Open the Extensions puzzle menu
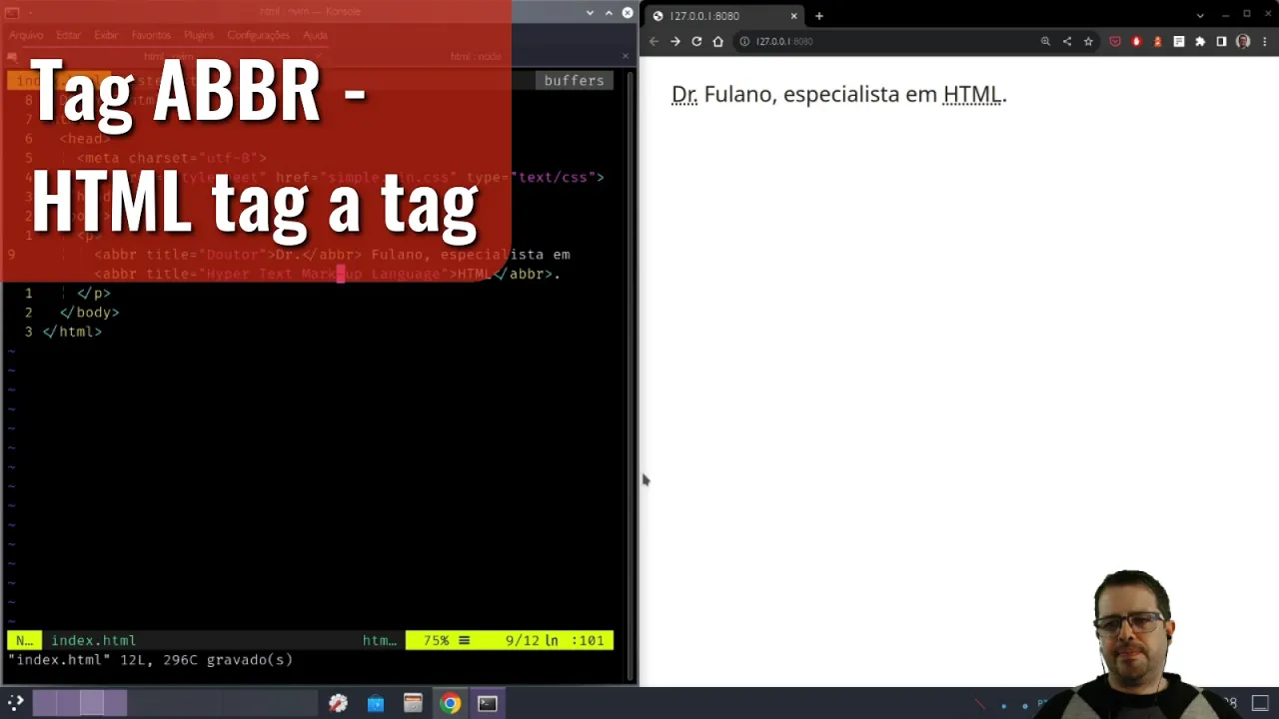Screen dimensions: 1279x719 (1200, 41)
